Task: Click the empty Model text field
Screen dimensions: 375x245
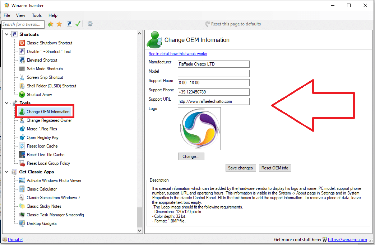Action: point(214,73)
